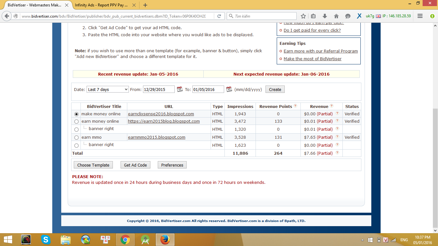Close the Infinity Ads tab
This screenshot has width=438, height=246.
(x=134, y=5)
